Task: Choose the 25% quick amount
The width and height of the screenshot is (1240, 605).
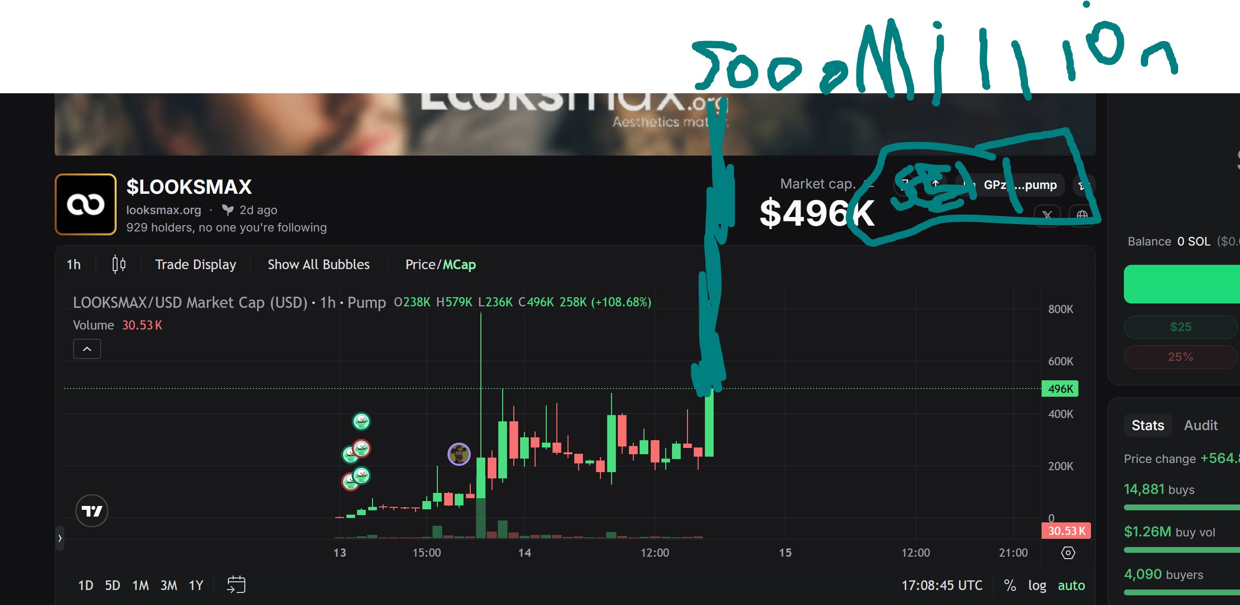Action: pyautogui.click(x=1180, y=357)
